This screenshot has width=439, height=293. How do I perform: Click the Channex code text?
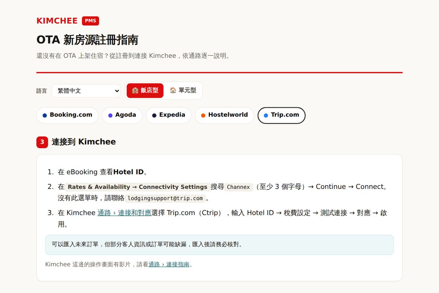(x=238, y=187)
